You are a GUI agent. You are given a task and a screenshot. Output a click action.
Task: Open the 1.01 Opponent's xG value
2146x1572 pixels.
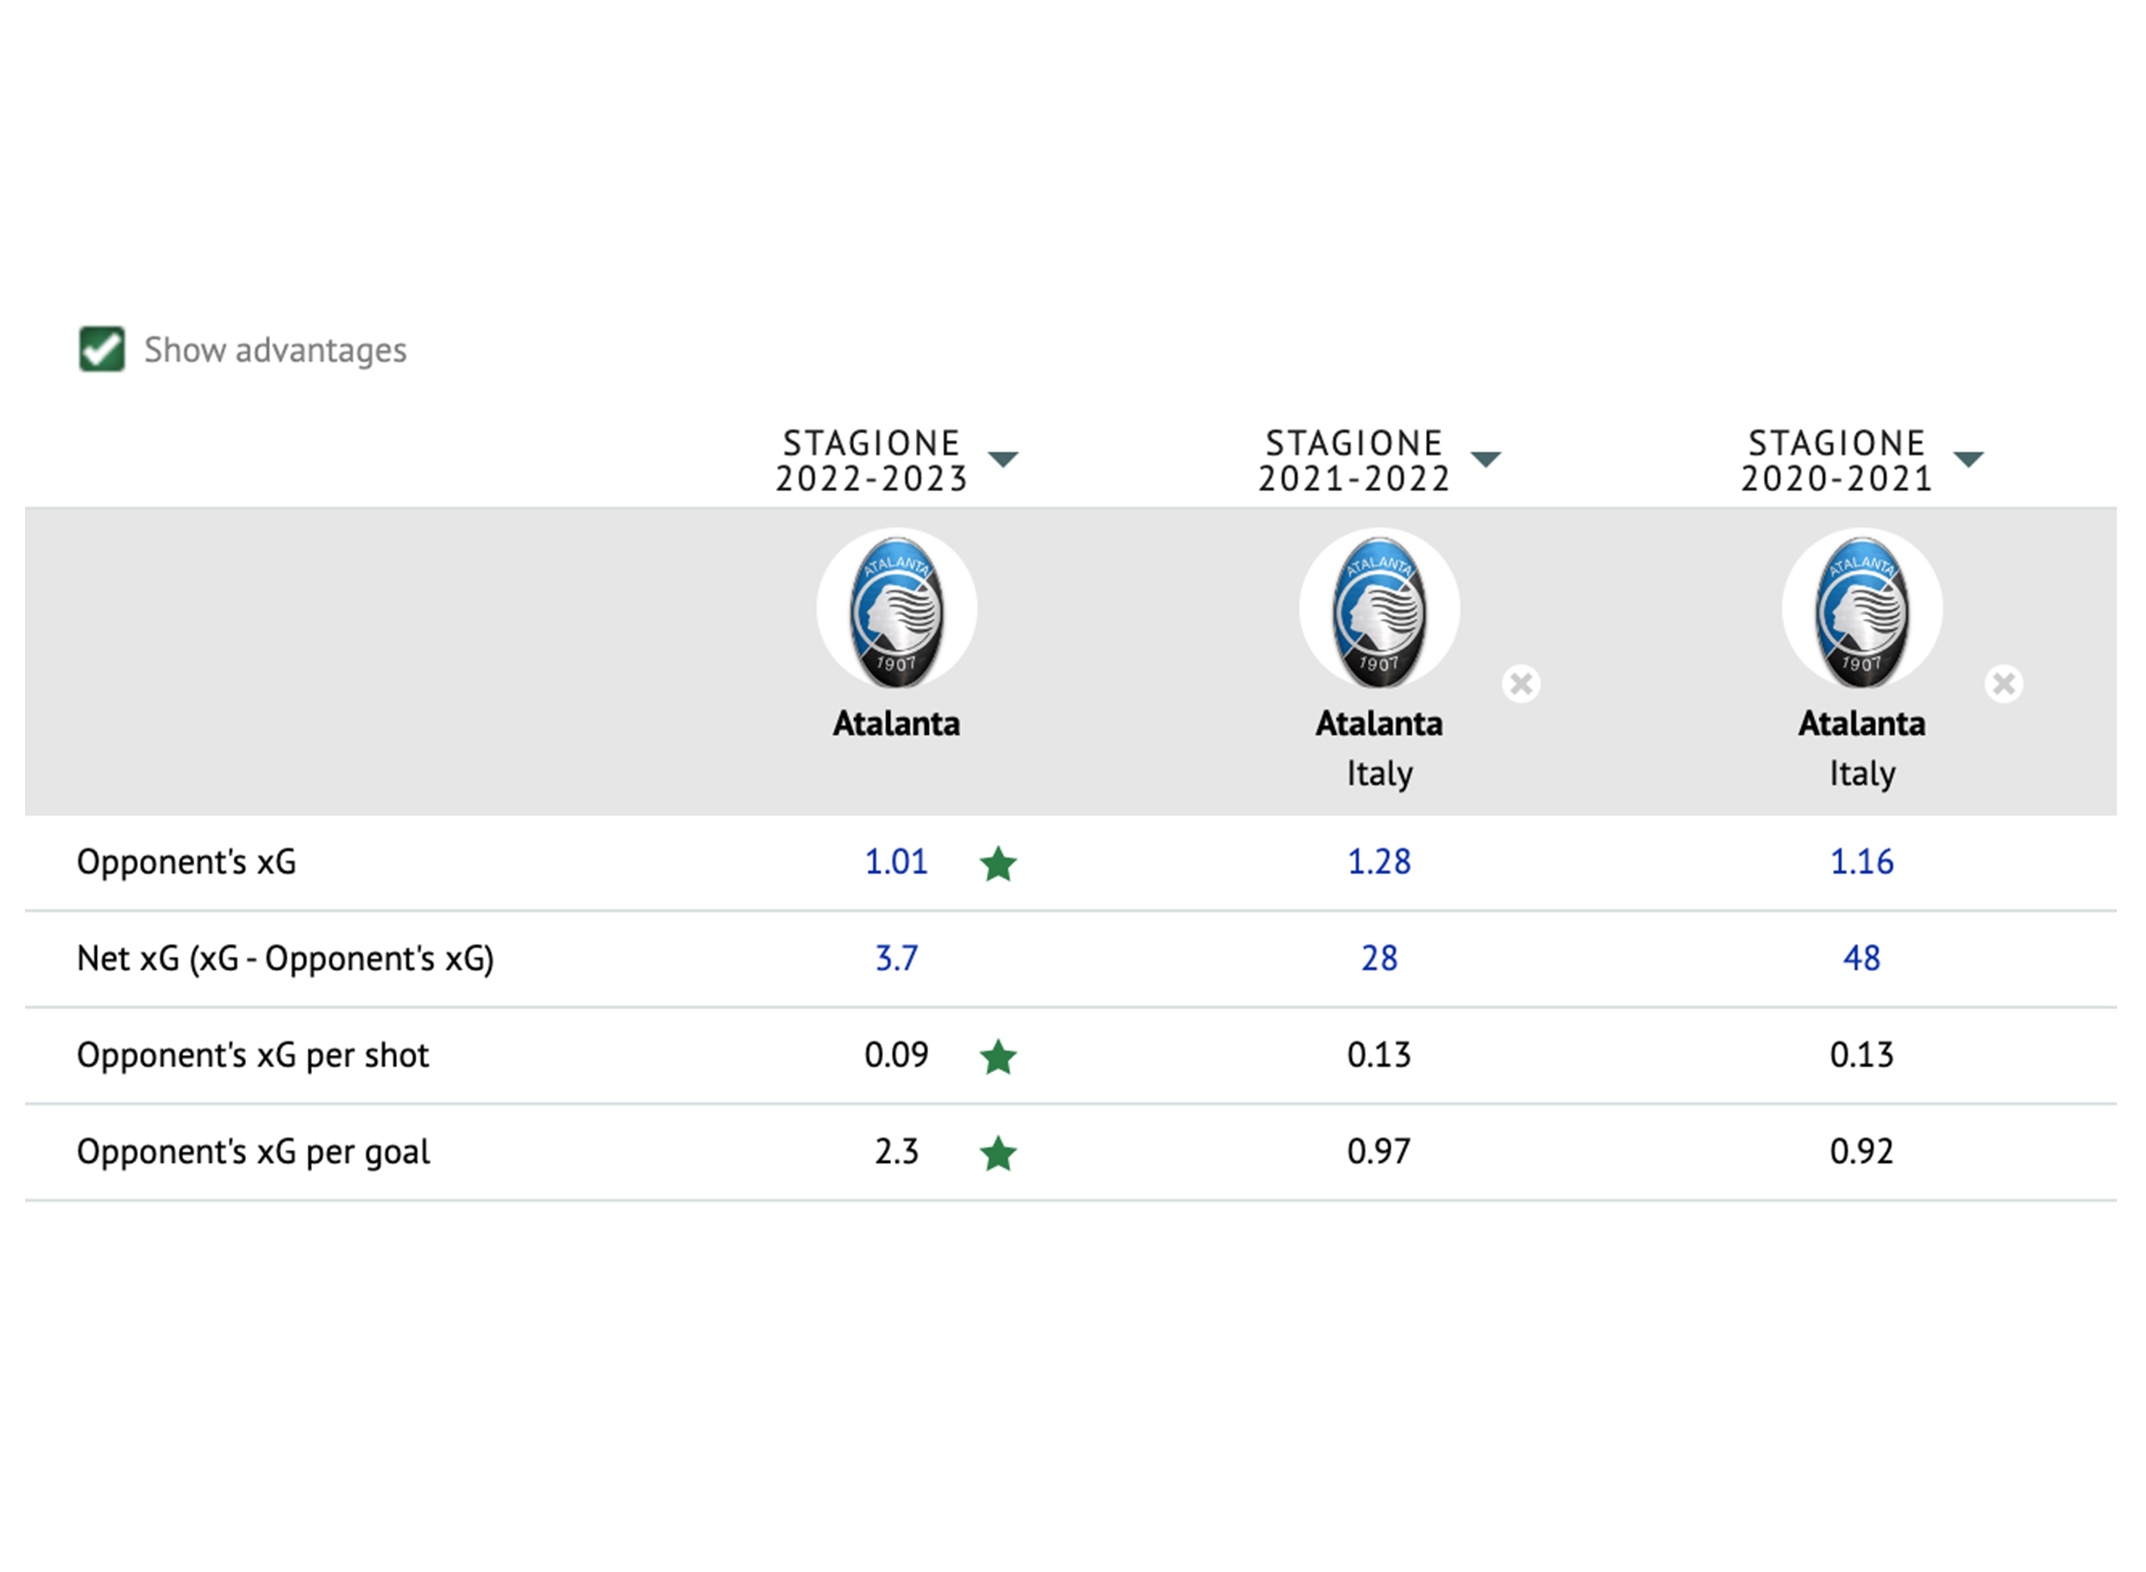tap(896, 862)
